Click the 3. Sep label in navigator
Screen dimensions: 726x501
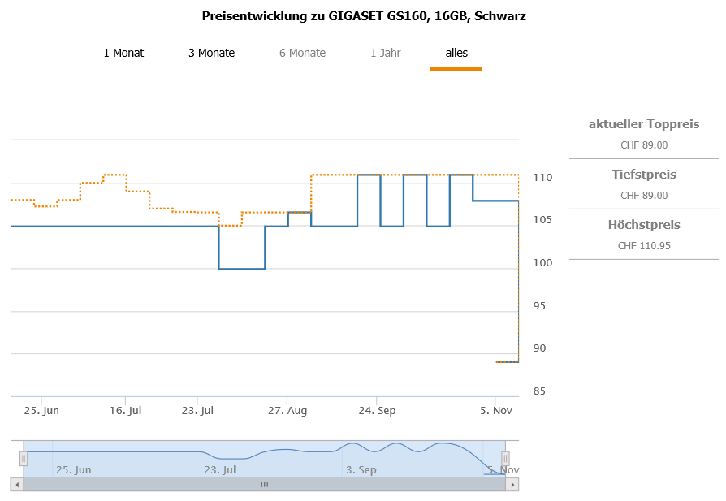(361, 470)
